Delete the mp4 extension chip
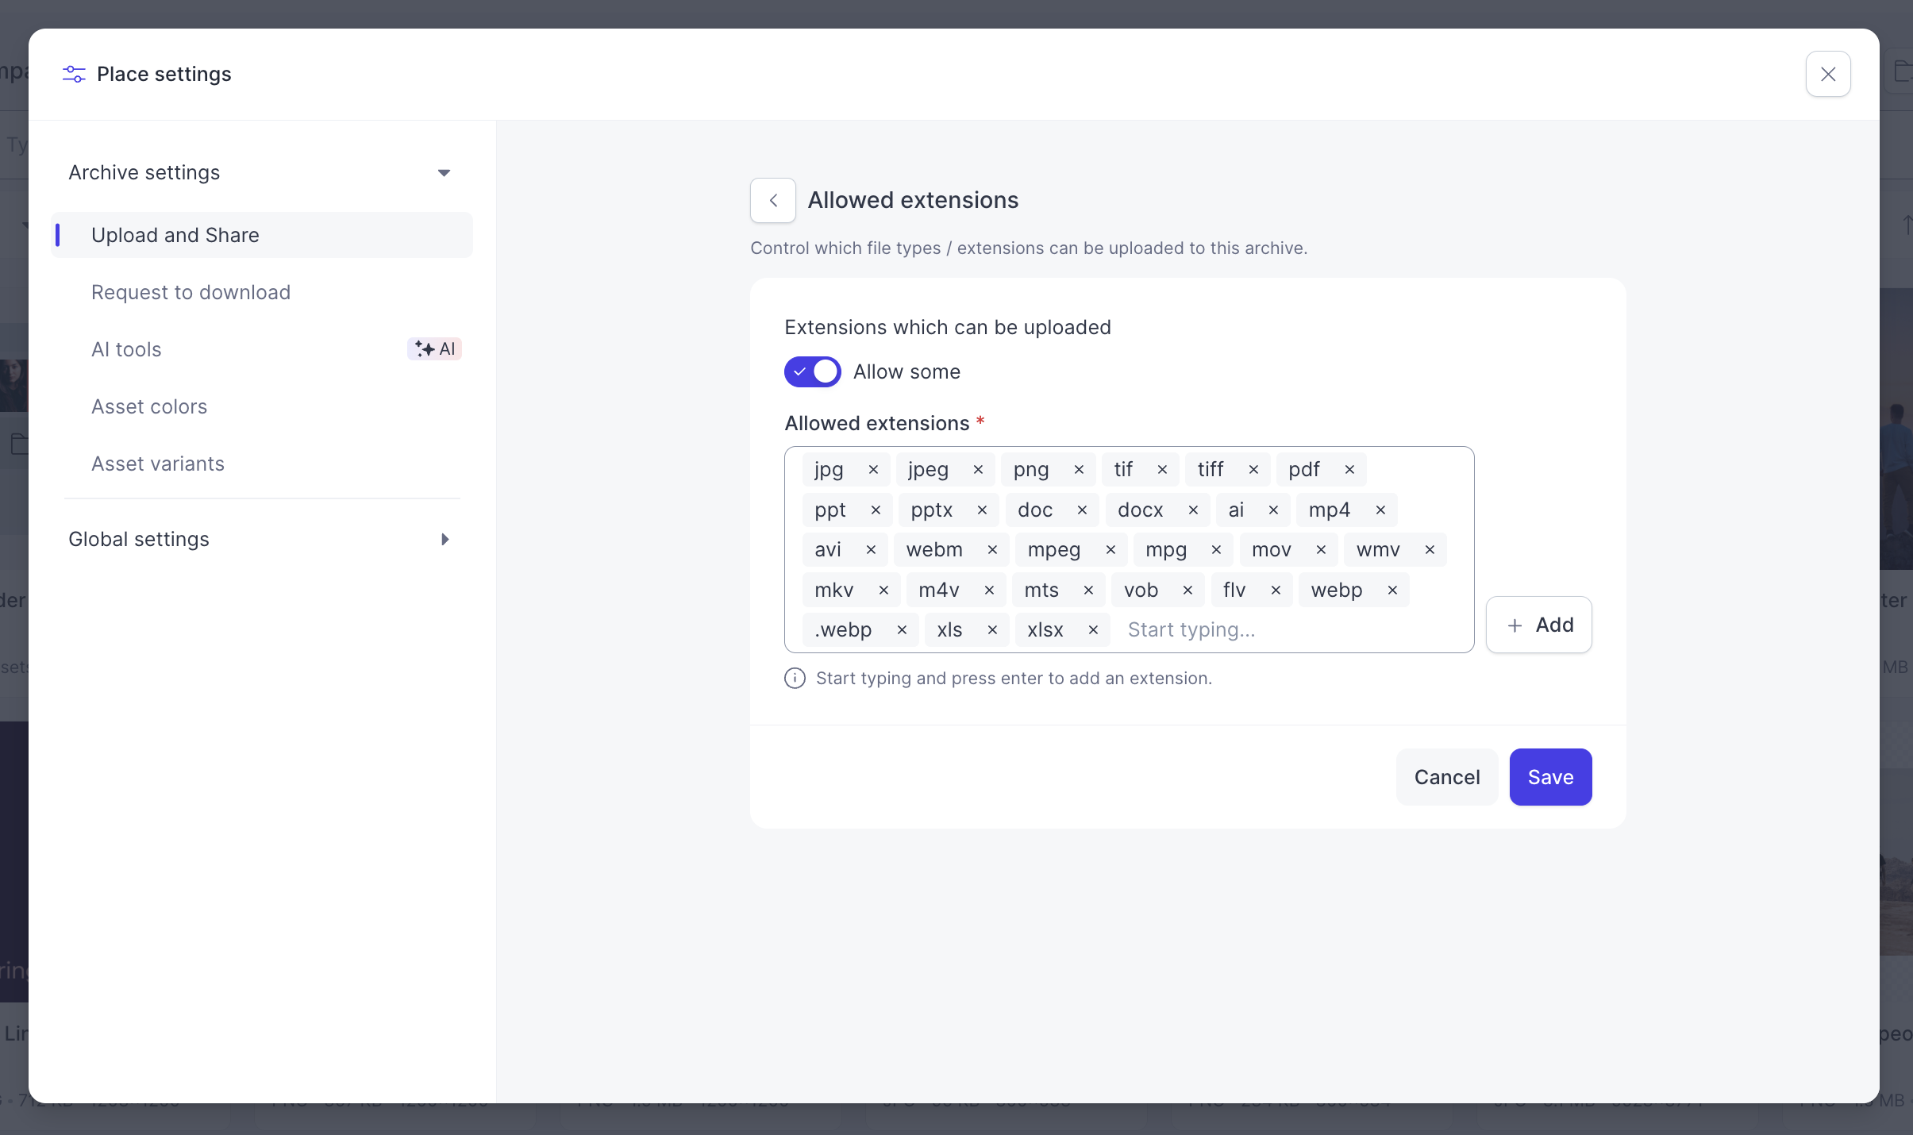This screenshot has width=1913, height=1135. coord(1380,510)
